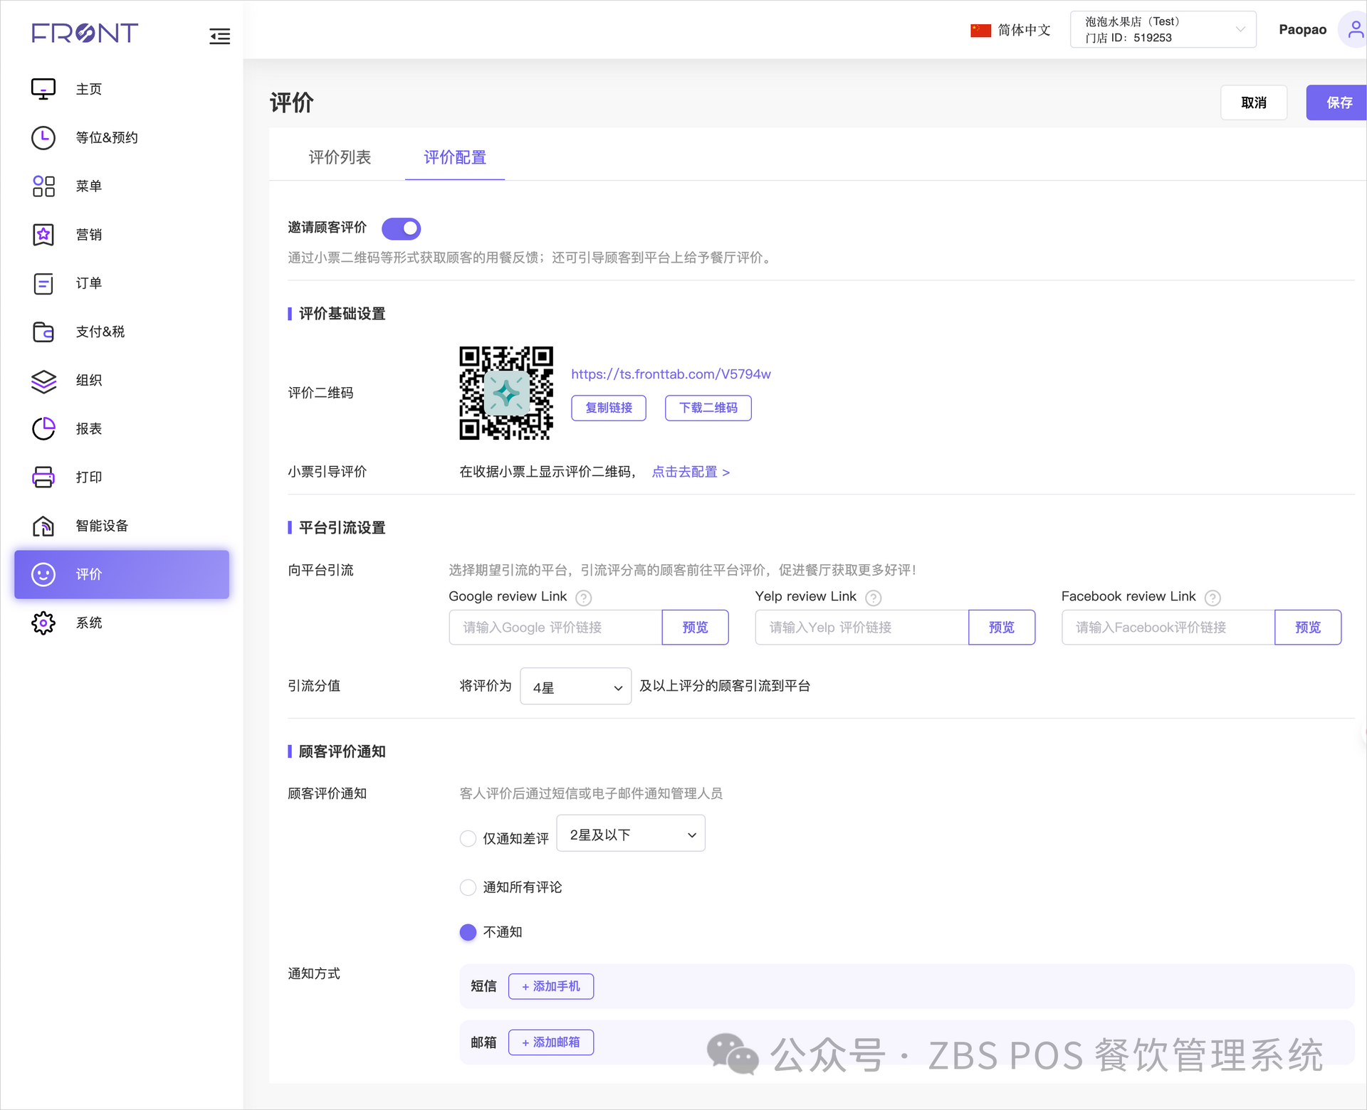The height and width of the screenshot is (1110, 1367).
Task: Open the 泡泡水果店 store selector dropdown
Action: coord(1163,30)
